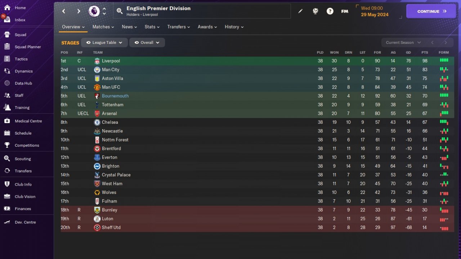The image size is (461, 259).
Task: Open the Matches tab menu
Action: 103,27
